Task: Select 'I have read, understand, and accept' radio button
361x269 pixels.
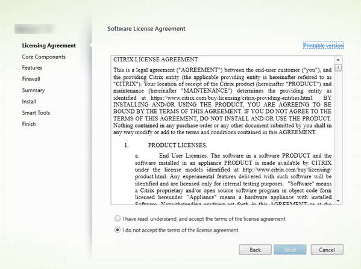Action: tap(118, 218)
